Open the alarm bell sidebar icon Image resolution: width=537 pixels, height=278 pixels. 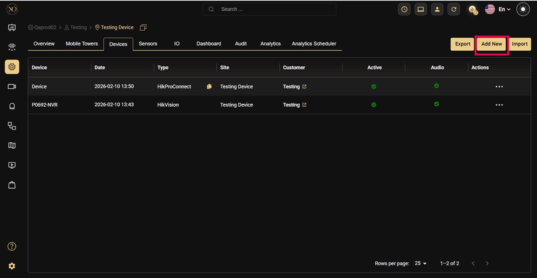click(12, 107)
